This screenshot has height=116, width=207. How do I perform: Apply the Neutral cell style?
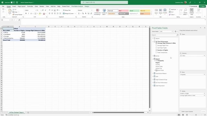145,11
